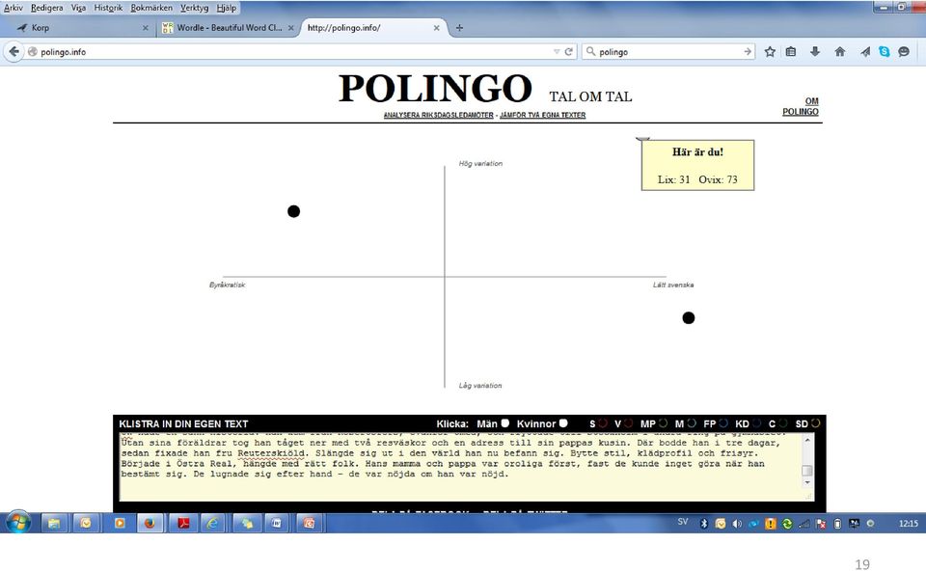Toggle the Kvinnor radio button
The image size is (926, 571).
(563, 422)
